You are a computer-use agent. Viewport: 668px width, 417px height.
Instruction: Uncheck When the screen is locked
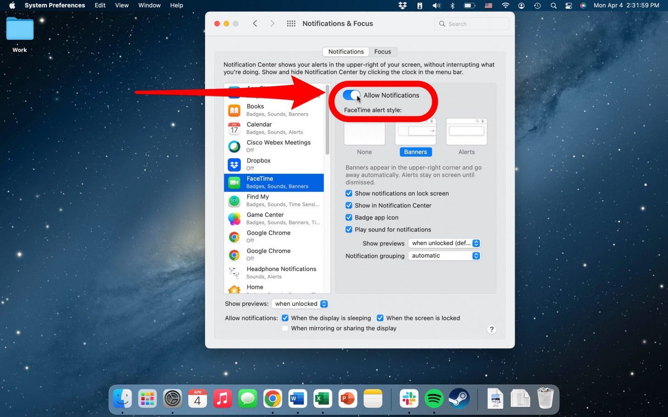click(x=380, y=318)
